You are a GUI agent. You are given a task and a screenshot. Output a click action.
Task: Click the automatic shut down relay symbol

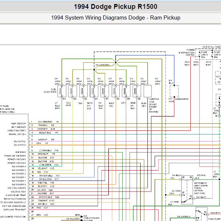click(x=187, y=190)
